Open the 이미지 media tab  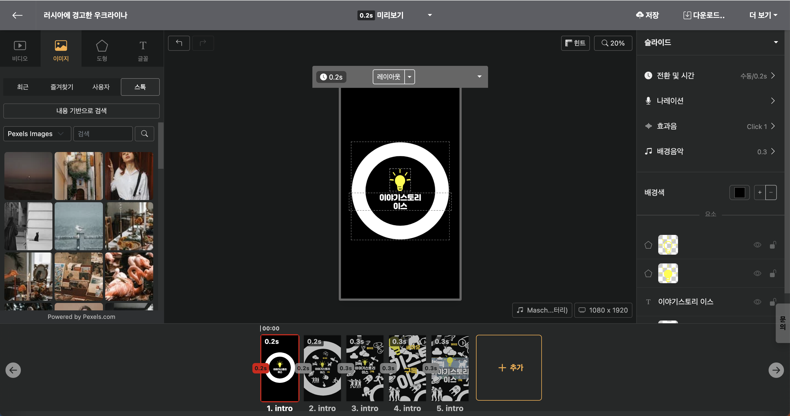pyautogui.click(x=61, y=49)
